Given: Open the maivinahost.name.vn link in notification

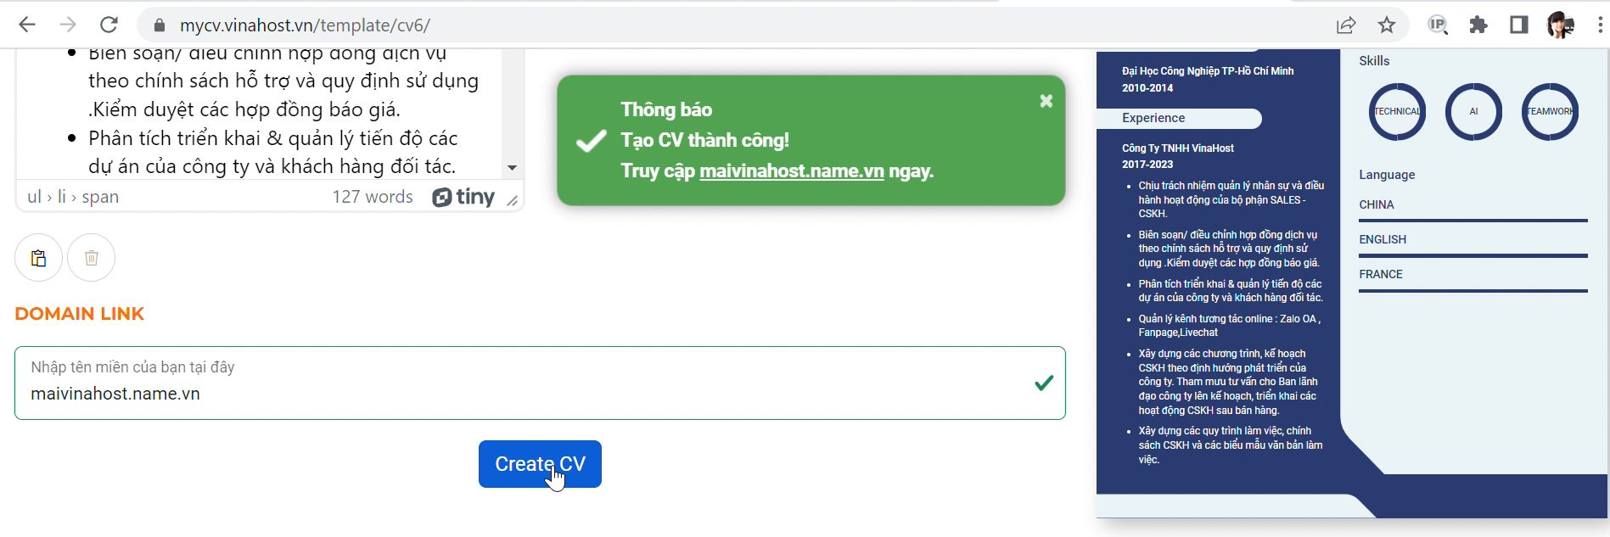Looking at the screenshot, I should point(791,171).
